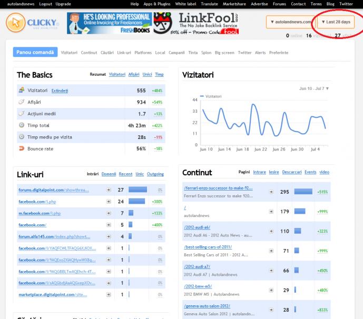Show Events view in Continut panel
The height and width of the screenshot is (319, 363).
310,172
